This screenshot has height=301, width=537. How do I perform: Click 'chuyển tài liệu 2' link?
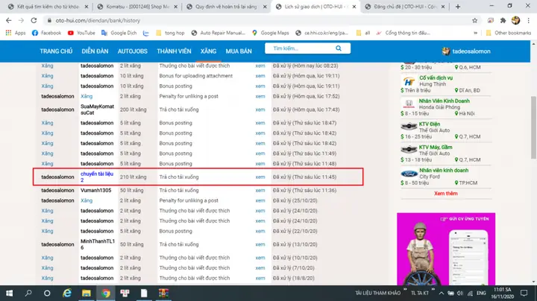[x=98, y=177]
